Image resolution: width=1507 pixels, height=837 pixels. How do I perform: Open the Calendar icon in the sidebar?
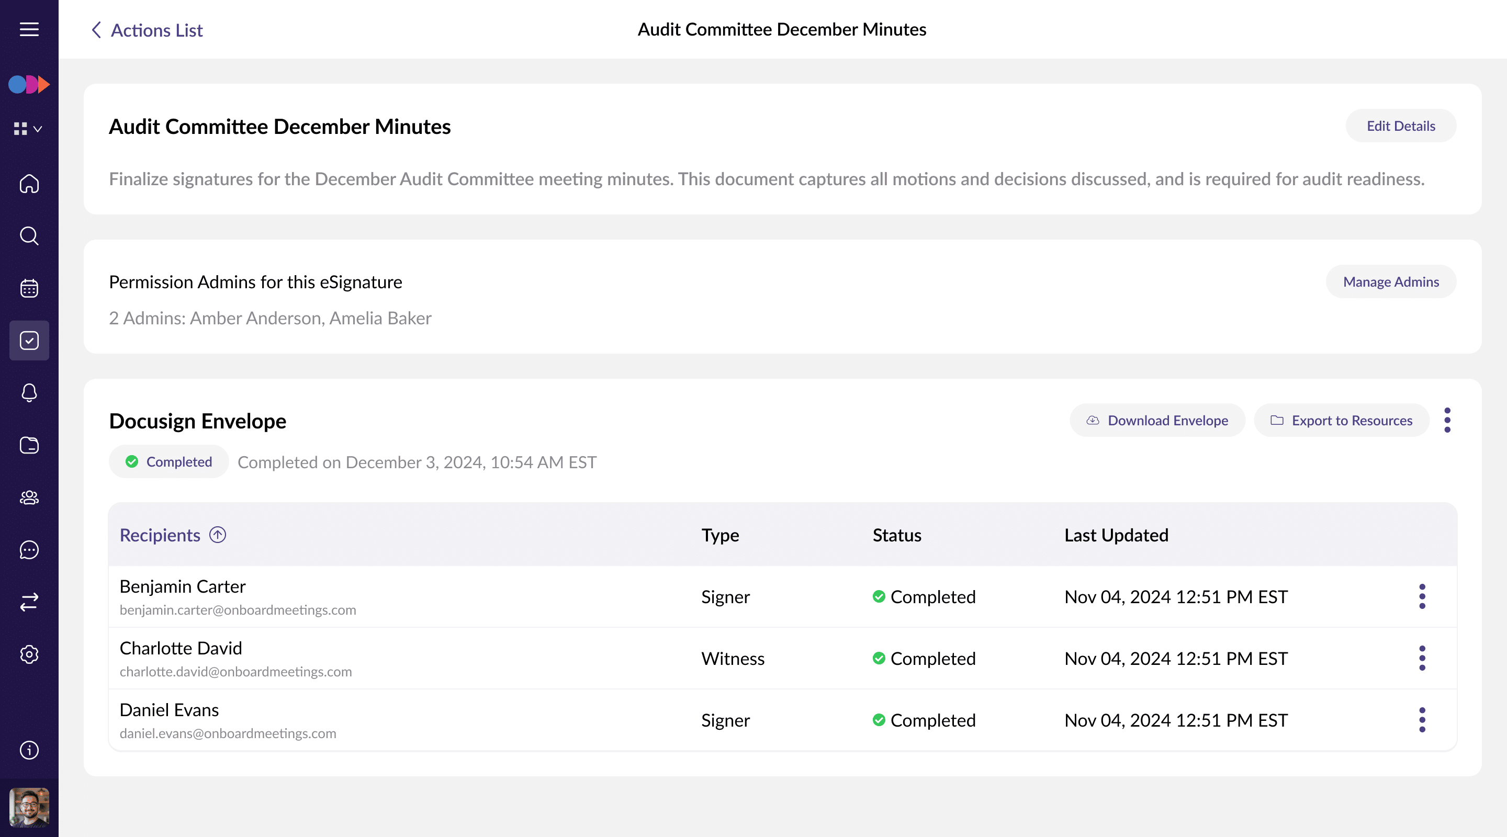pos(29,288)
